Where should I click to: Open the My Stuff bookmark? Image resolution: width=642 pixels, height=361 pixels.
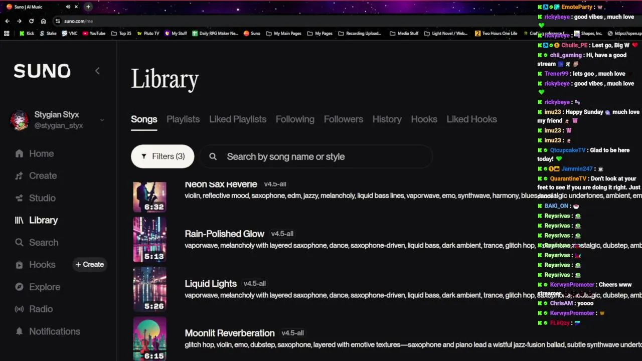(x=176, y=34)
